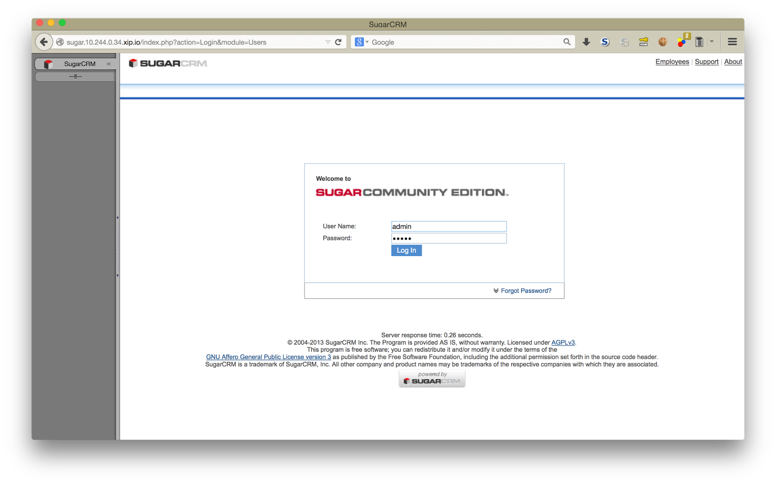Select the SugarCRM tab in sidebar
This screenshot has height=485, width=776.
[x=75, y=64]
